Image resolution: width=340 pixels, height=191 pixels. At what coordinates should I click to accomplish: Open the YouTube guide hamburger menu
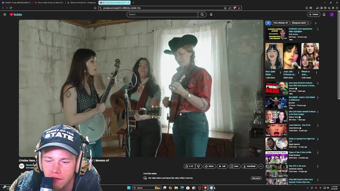(5, 14)
